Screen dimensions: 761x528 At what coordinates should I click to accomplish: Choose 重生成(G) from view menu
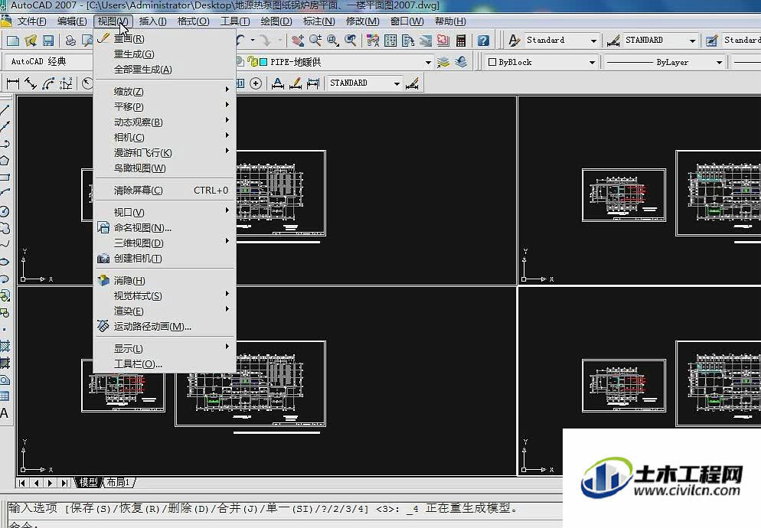tap(165, 54)
